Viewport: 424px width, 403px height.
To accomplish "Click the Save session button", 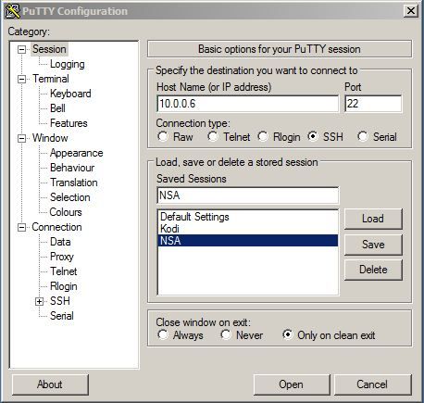I will pyautogui.click(x=373, y=245).
